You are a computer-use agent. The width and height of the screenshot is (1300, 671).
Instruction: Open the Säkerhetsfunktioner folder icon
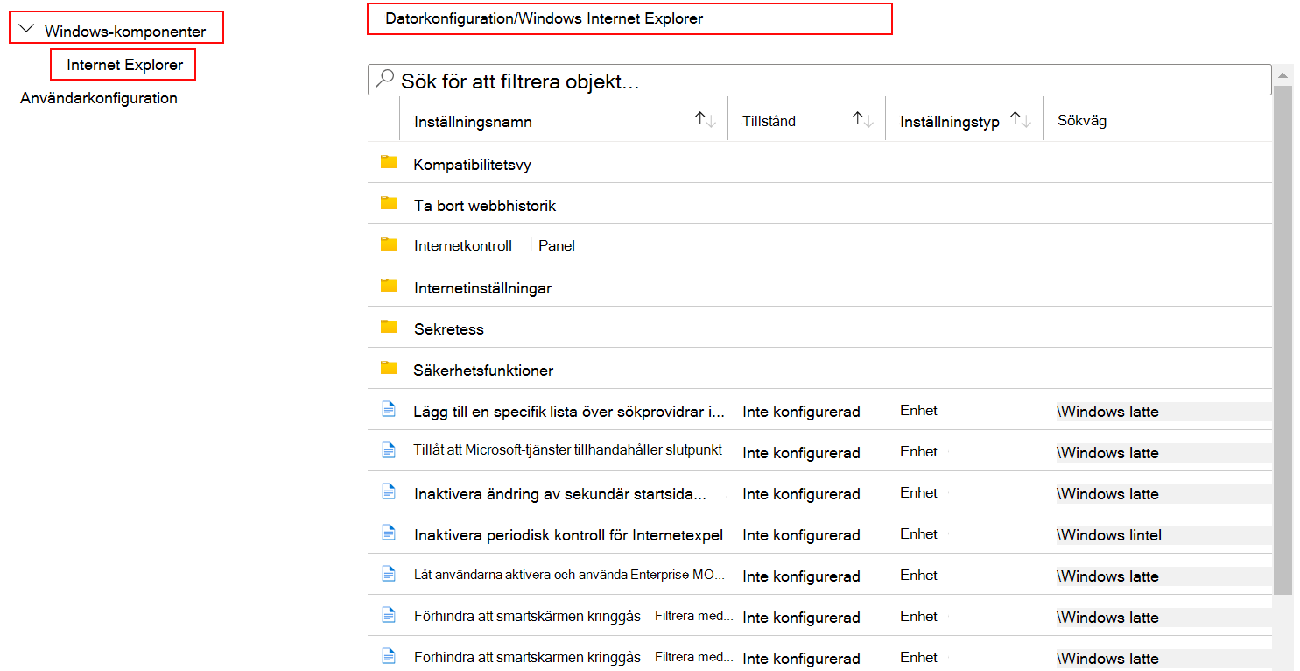click(x=389, y=368)
